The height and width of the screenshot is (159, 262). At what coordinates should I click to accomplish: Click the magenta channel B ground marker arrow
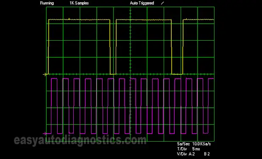[45, 134]
